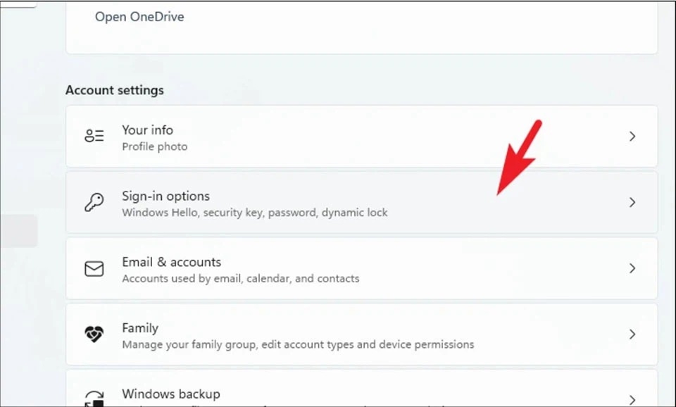Viewport: 676px width, 407px height.
Task: Go to Email & accounts title
Action: click(x=172, y=262)
